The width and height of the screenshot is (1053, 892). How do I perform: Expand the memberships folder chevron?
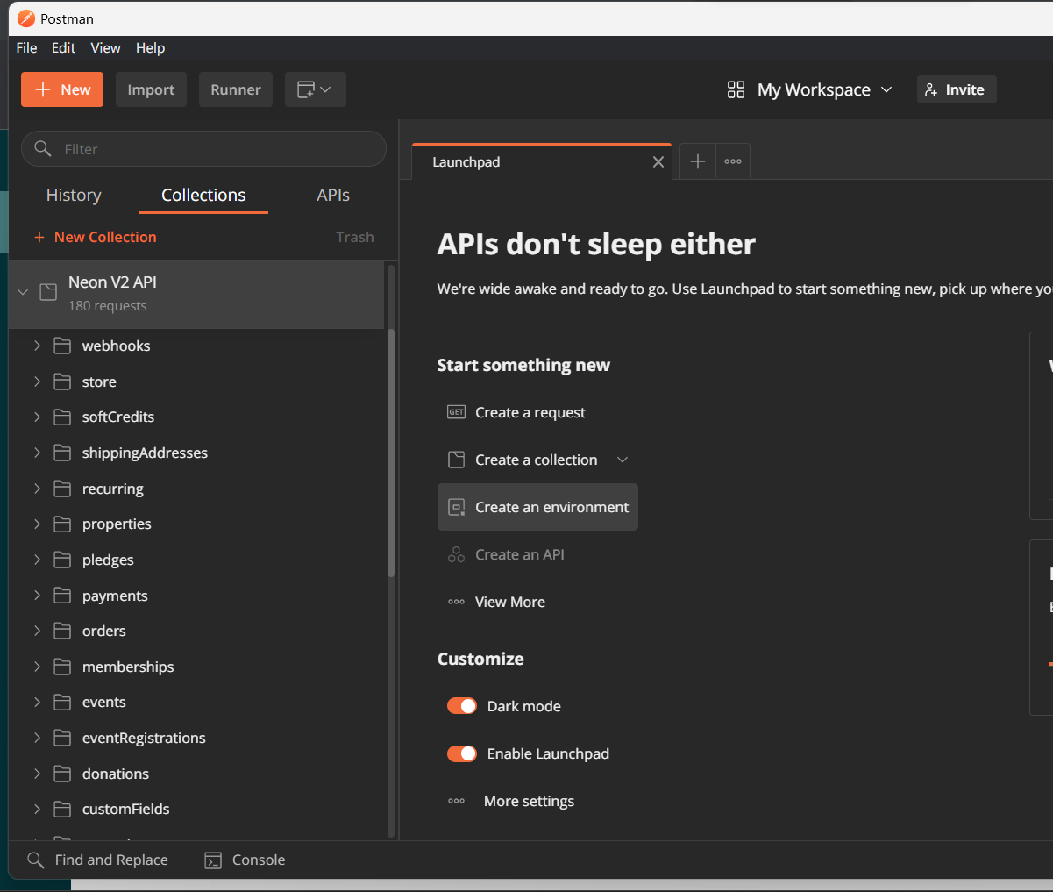tap(37, 667)
